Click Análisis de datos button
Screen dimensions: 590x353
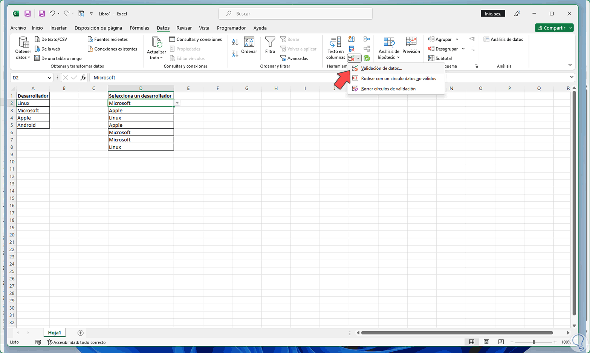503,39
